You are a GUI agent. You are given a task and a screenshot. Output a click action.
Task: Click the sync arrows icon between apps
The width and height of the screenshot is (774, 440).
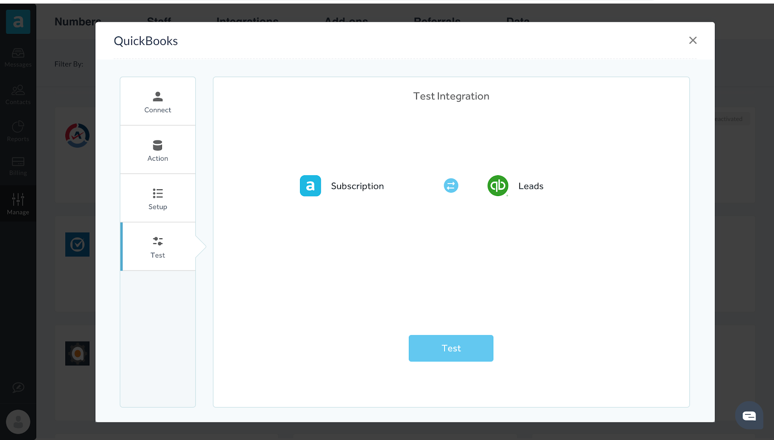(451, 185)
